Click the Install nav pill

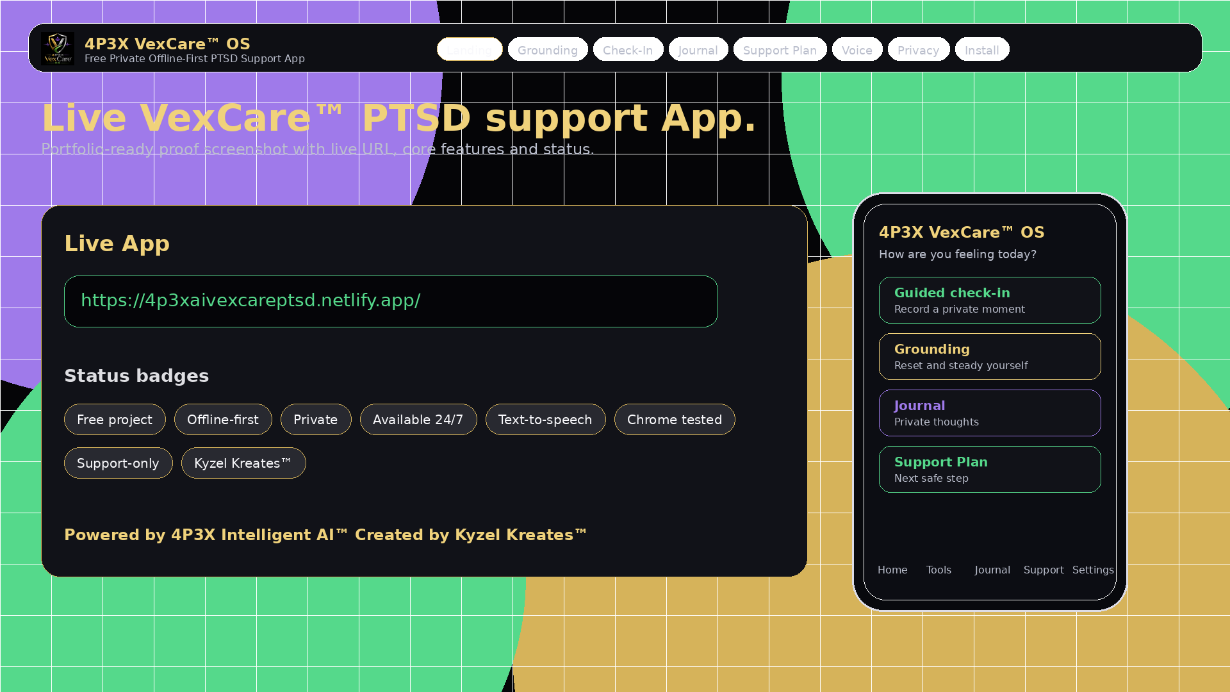click(x=982, y=49)
